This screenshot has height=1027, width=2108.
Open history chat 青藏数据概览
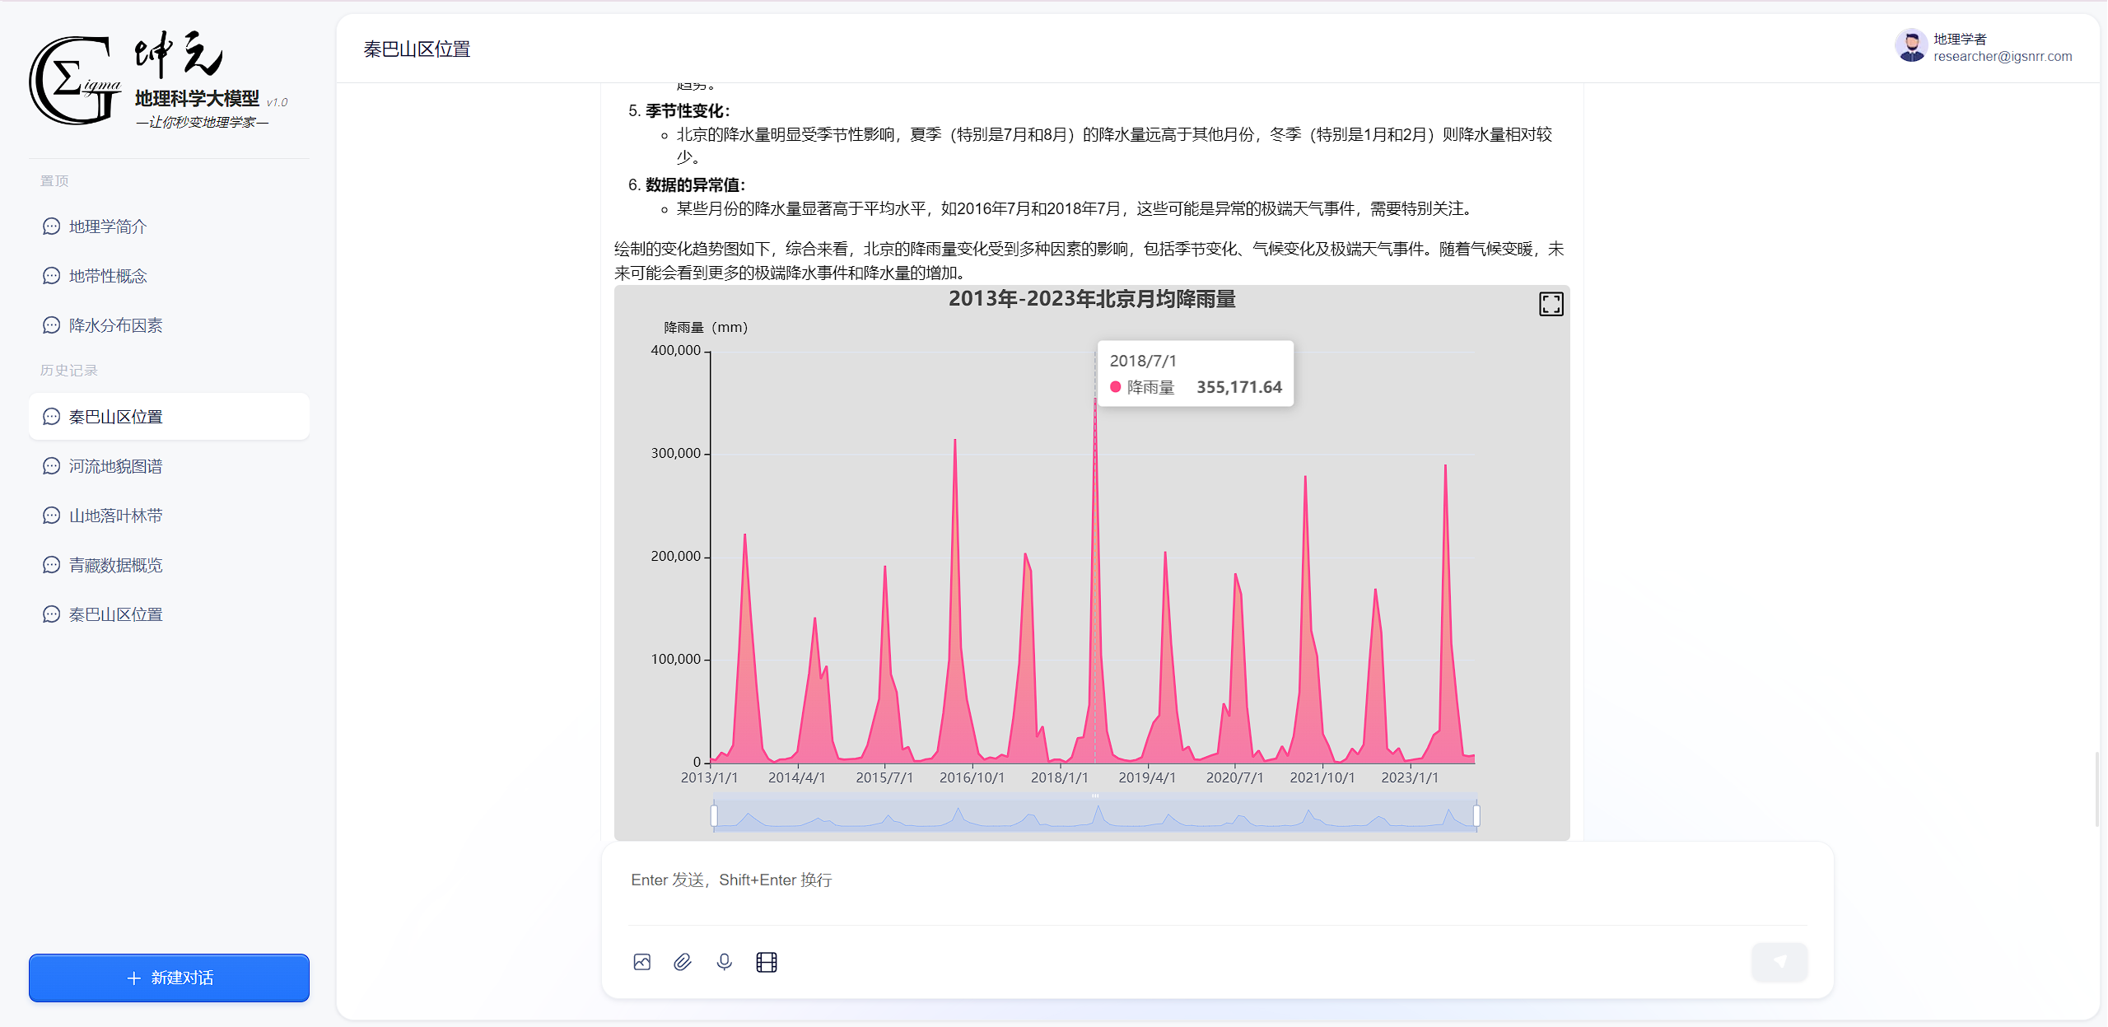(x=115, y=565)
